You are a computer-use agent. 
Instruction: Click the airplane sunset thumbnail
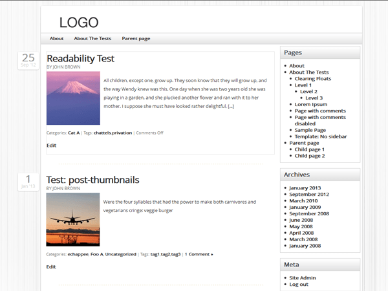tap(73, 219)
